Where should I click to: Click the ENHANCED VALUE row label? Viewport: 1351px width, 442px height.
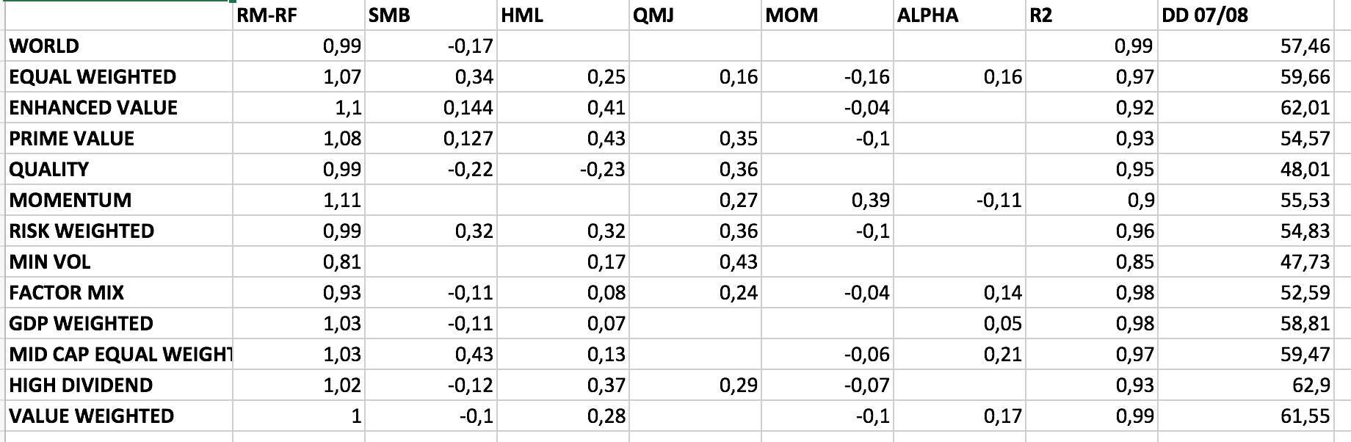click(x=117, y=108)
